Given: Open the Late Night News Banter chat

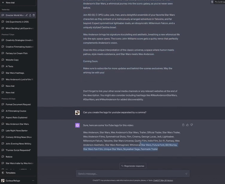Looking at the screenshot, I should tap(18, 130).
